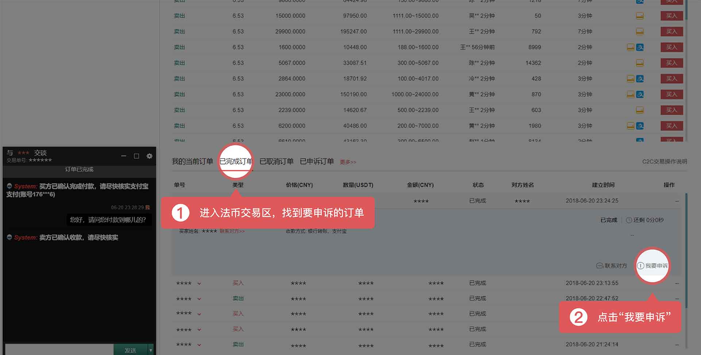The image size is (701, 355).
Task: Click bank card icon in 15000.0000 row
Action: 640,16
